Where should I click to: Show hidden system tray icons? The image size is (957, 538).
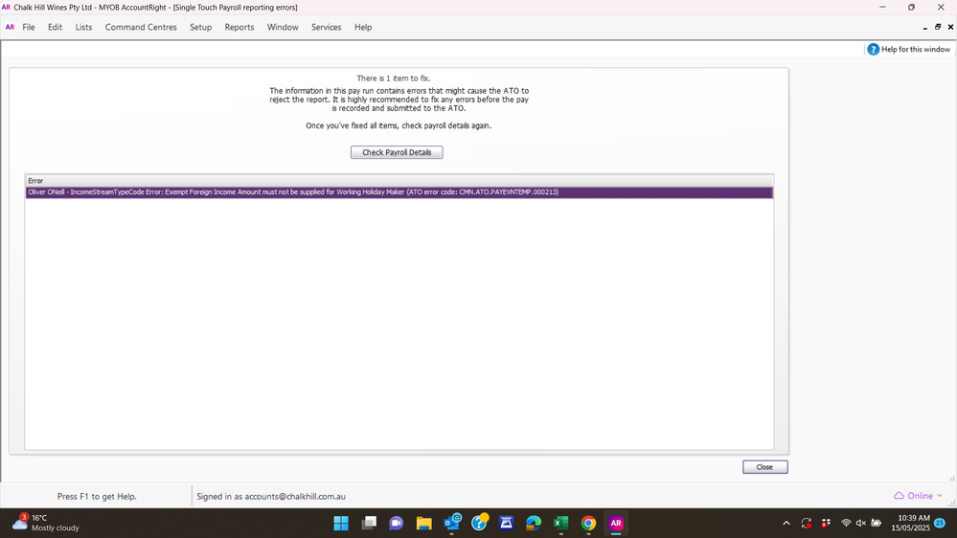(x=786, y=523)
